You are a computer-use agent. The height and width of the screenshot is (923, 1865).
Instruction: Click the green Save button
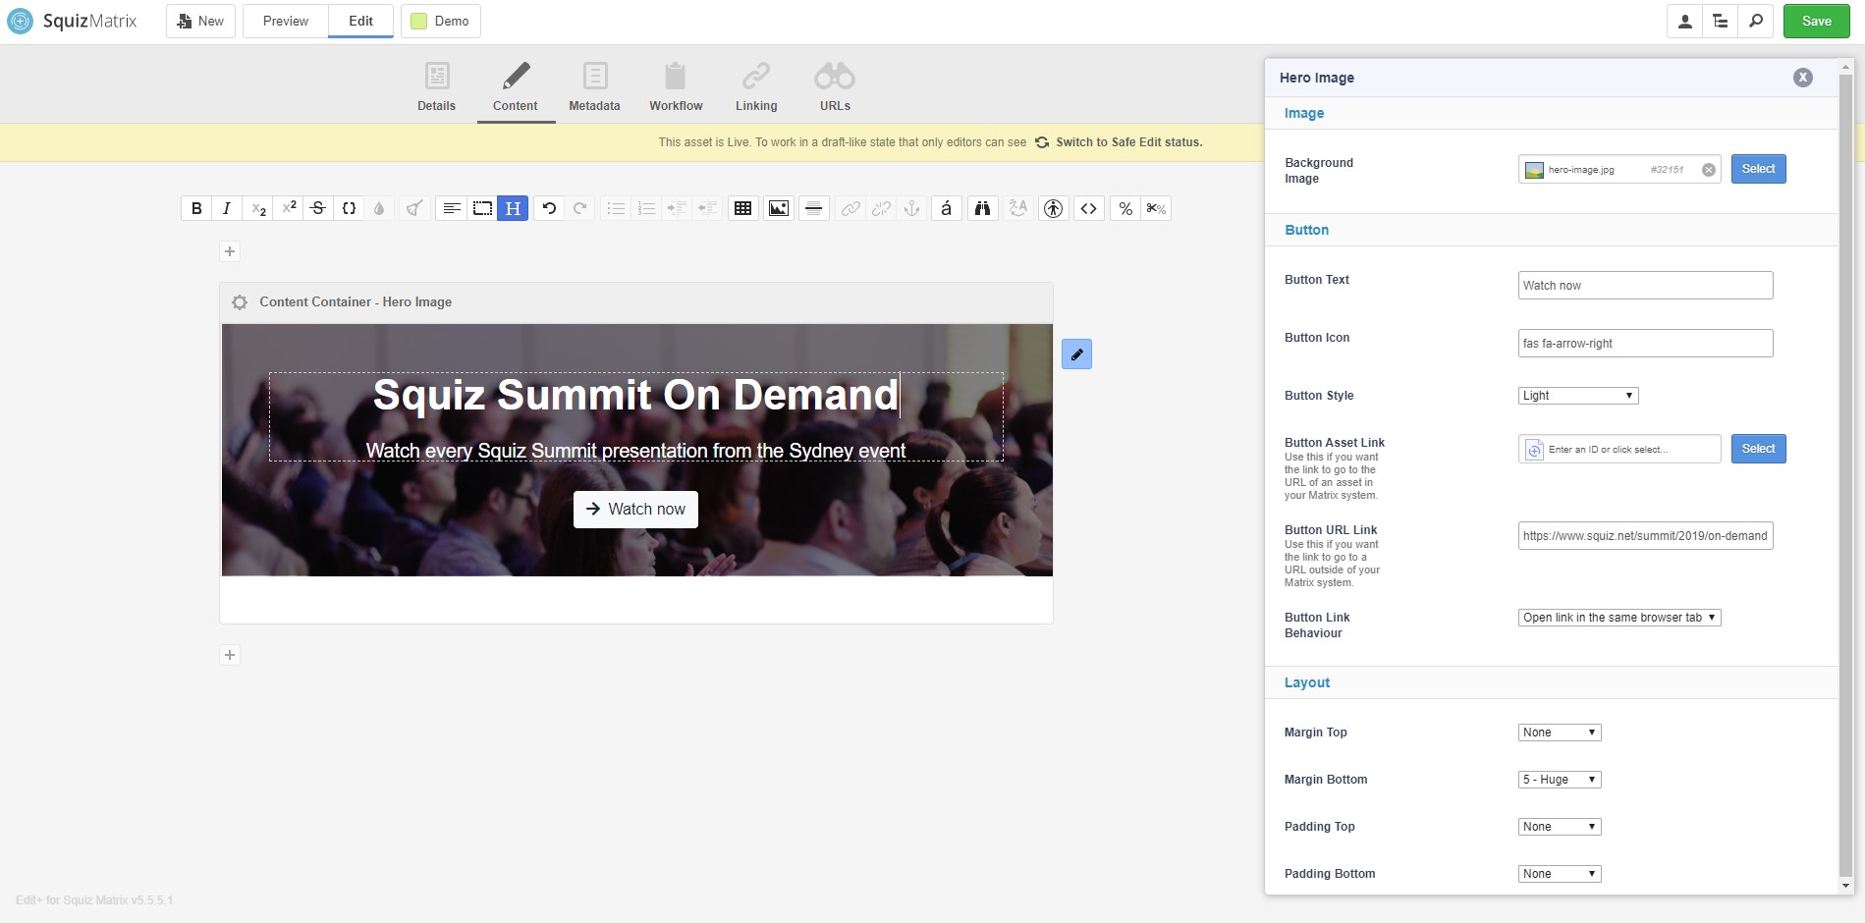[x=1817, y=21]
